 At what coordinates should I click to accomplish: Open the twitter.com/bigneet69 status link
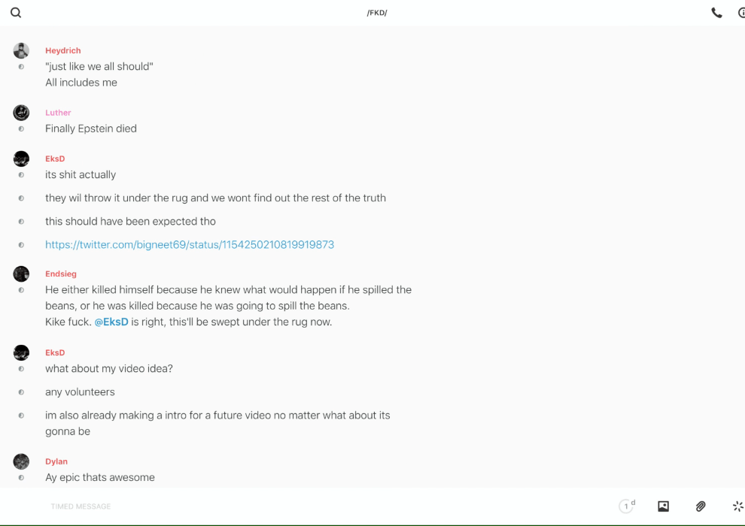point(190,245)
